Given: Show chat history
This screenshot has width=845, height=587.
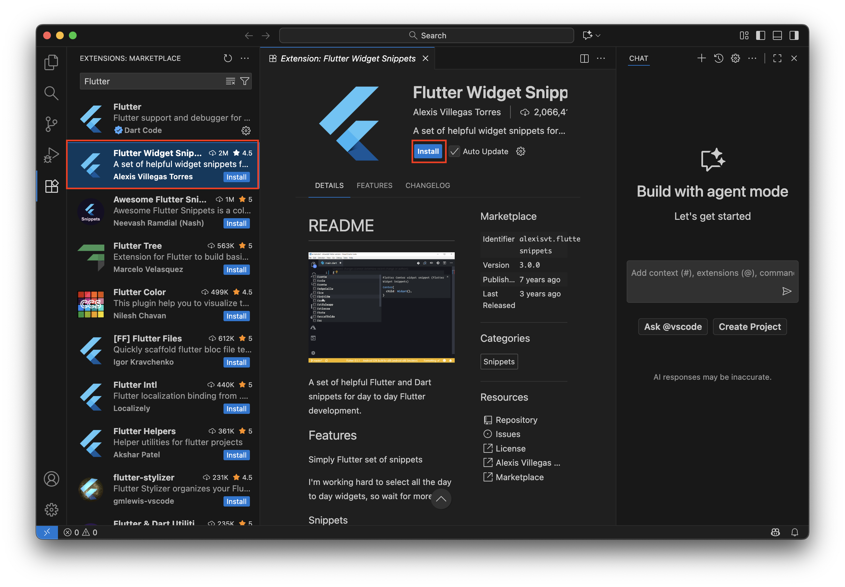Looking at the screenshot, I should [x=718, y=58].
